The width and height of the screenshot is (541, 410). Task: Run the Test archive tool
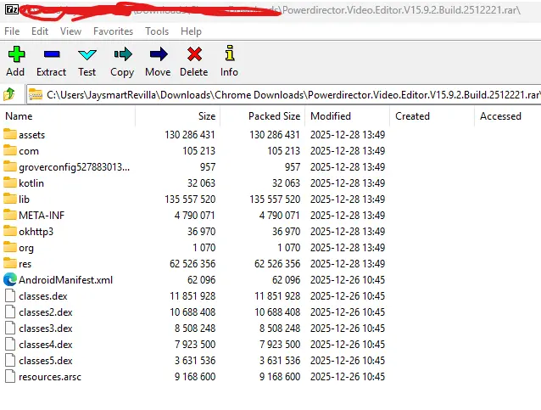(87, 54)
